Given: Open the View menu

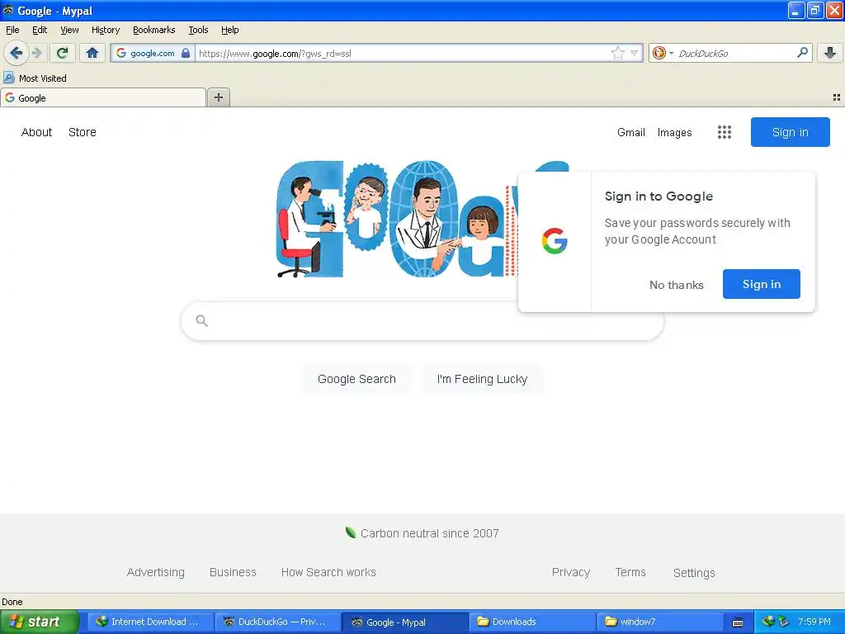Looking at the screenshot, I should tap(69, 30).
